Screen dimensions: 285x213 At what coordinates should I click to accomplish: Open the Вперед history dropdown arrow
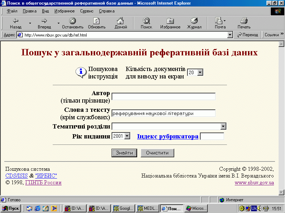click(58, 23)
